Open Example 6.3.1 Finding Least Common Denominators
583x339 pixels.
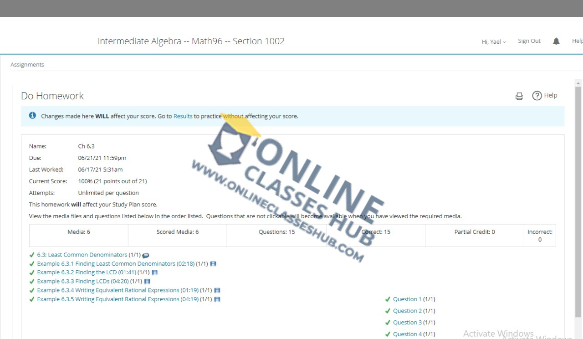point(116,264)
